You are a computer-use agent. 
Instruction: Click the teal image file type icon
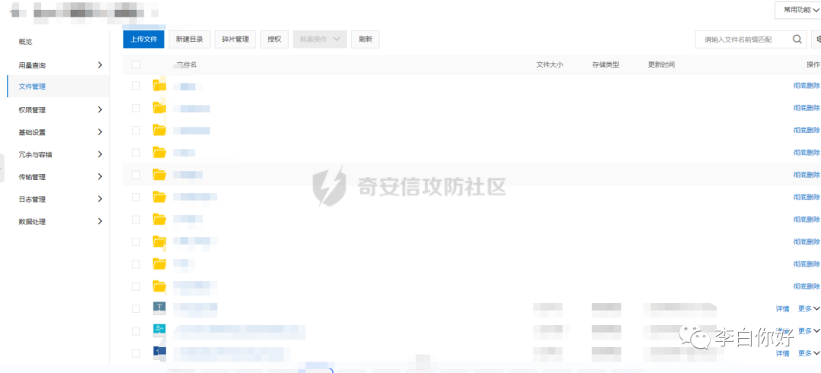[x=159, y=330]
